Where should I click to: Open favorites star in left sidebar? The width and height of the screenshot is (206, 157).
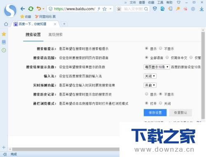tap(4, 34)
